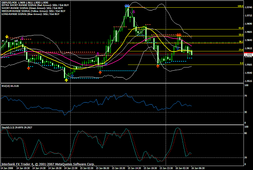The width and height of the screenshot is (253, 170).
Task: Click the 1.9515 price axis value
Action: (x=249, y=81)
